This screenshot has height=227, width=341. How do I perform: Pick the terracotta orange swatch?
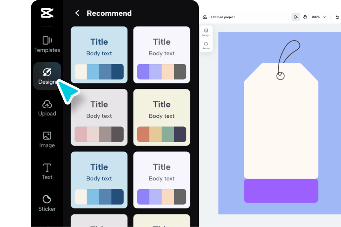[143, 134]
